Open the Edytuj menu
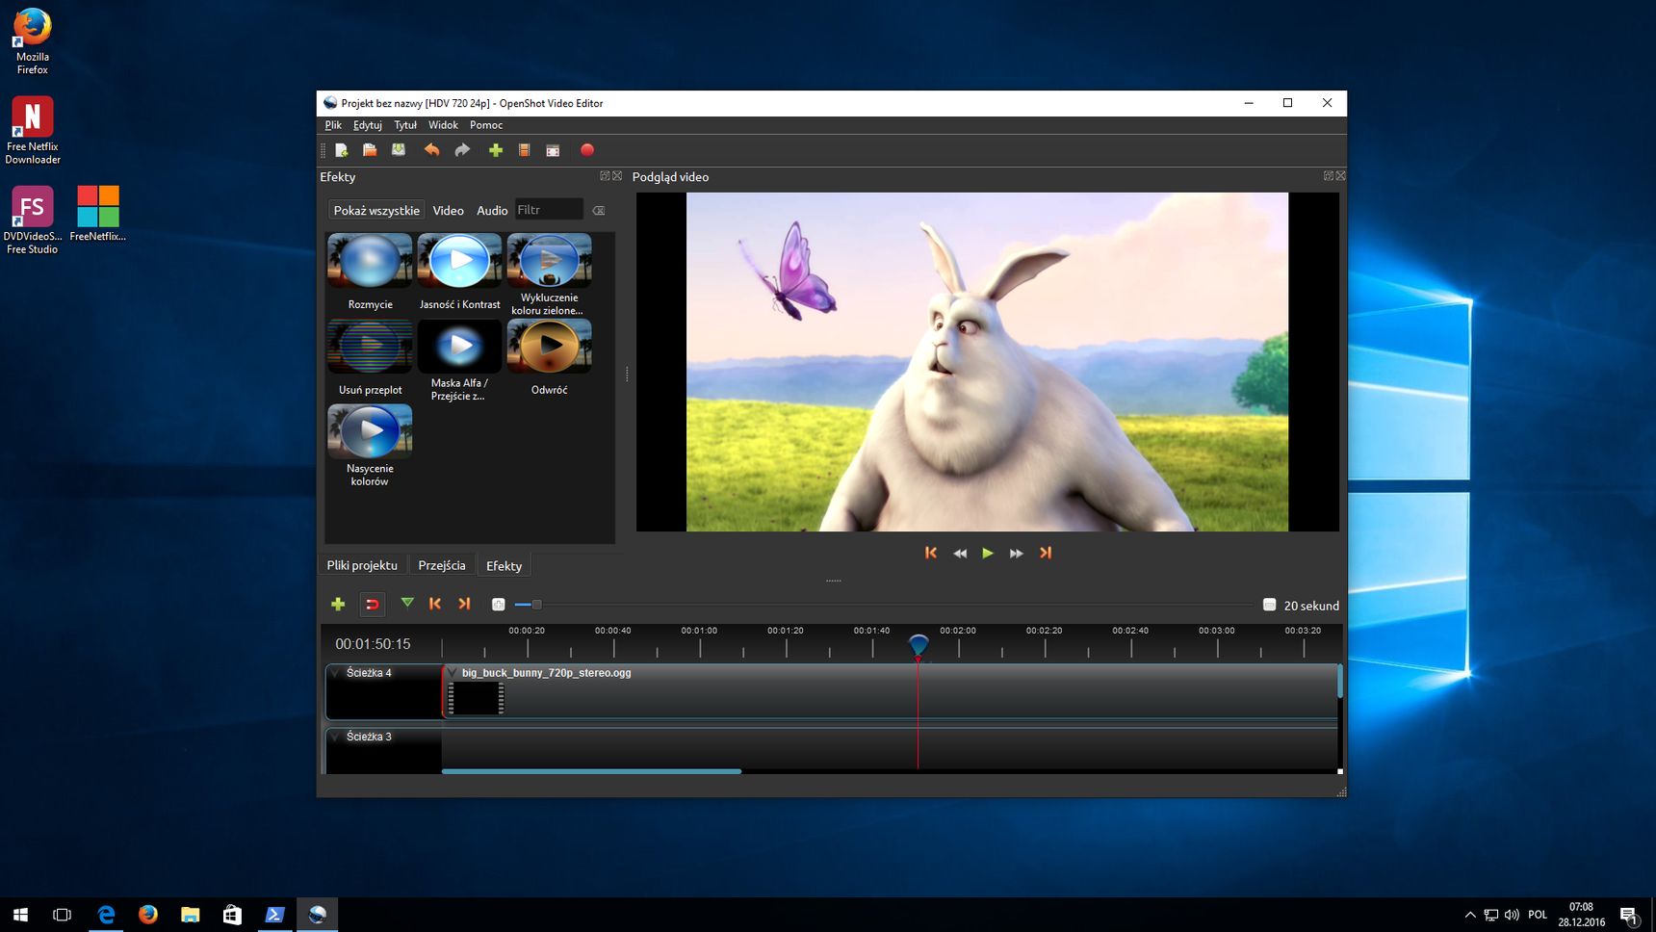This screenshot has height=932, width=1656. 368,125
